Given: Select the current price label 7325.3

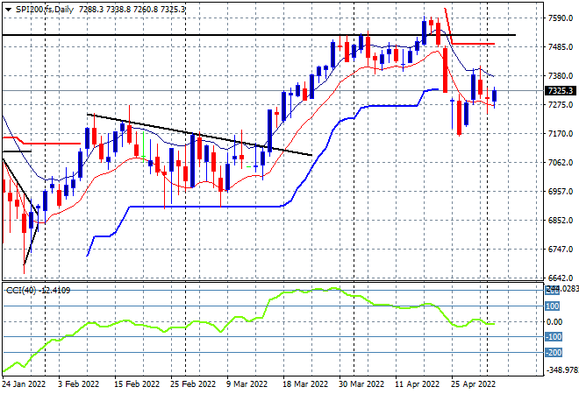Looking at the screenshot, I should [x=561, y=91].
